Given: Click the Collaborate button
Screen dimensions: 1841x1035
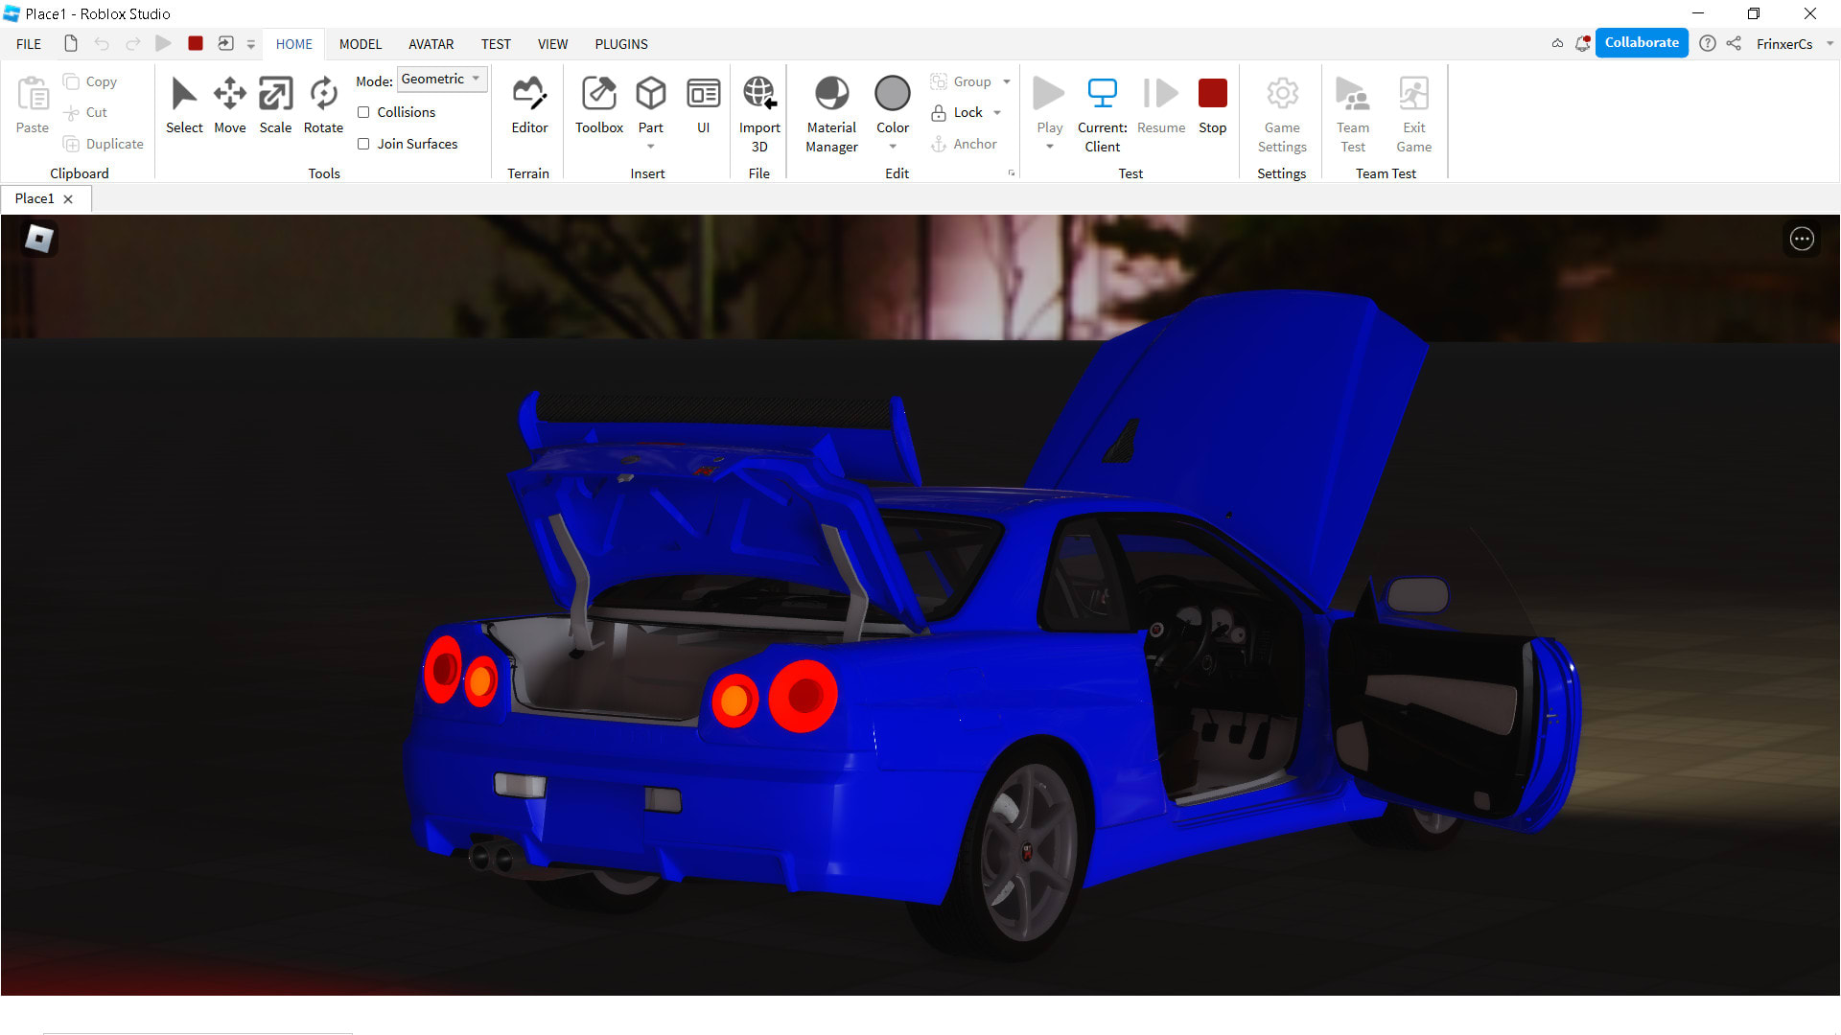Looking at the screenshot, I should pyautogui.click(x=1642, y=43).
